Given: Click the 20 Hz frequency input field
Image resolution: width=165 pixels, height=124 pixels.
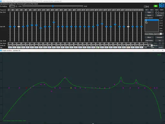Looking at the screenshot, I should tap(10, 10).
